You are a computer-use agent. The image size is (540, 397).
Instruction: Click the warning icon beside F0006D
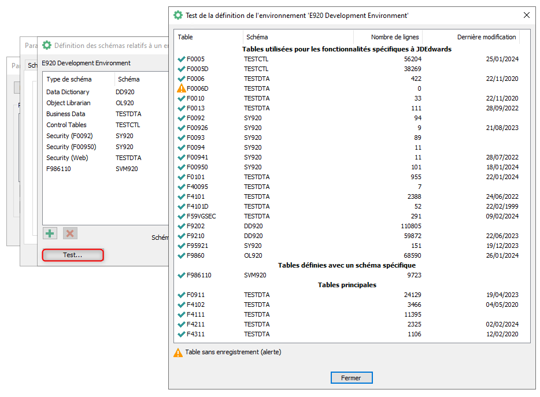181,88
